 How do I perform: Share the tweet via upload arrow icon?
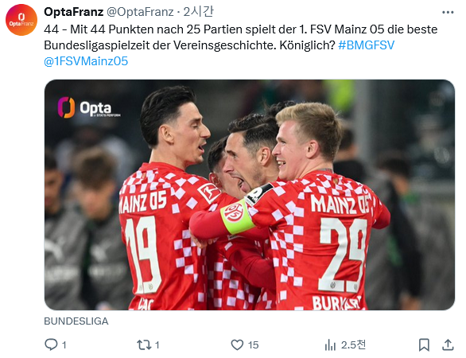pos(448,344)
